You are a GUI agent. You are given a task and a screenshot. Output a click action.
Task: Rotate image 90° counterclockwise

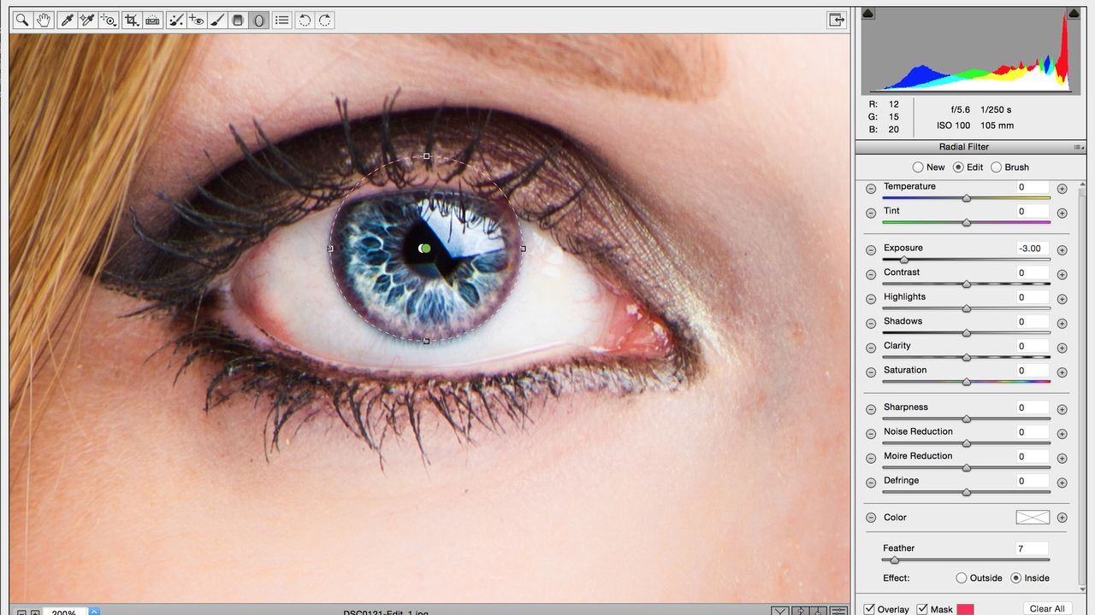(x=305, y=20)
